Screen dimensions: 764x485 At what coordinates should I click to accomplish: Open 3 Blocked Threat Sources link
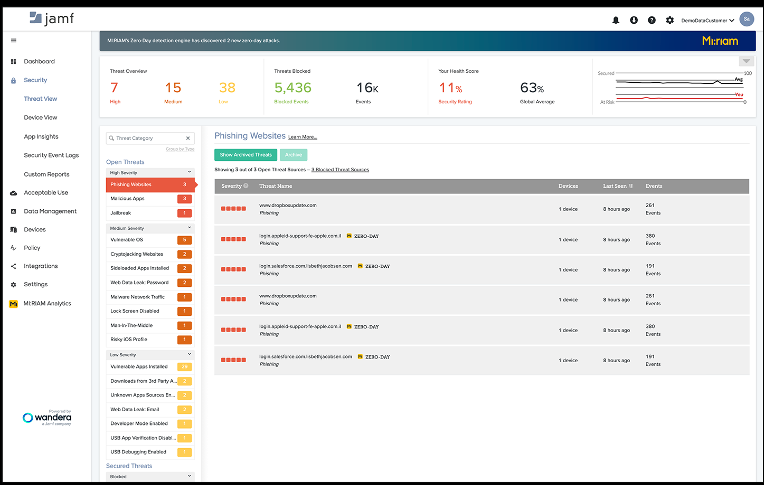[340, 170]
